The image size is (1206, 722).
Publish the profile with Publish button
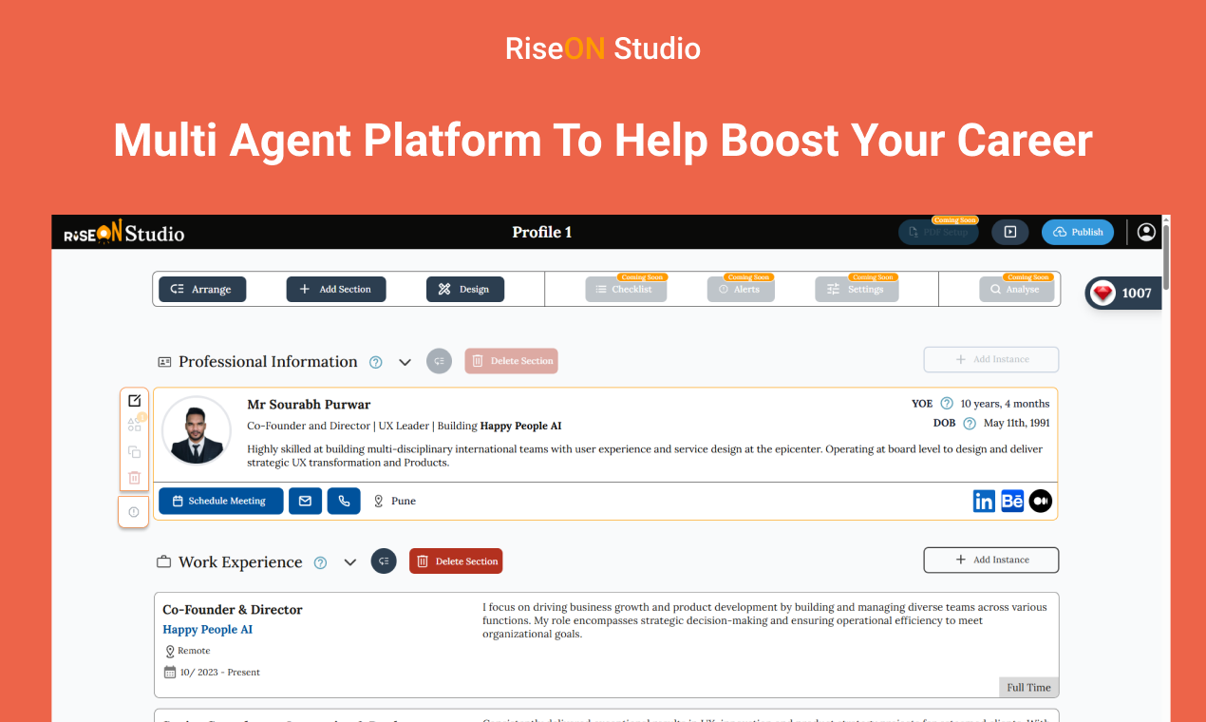click(1078, 232)
